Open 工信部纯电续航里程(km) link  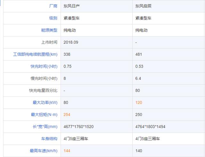click(x=35, y=54)
